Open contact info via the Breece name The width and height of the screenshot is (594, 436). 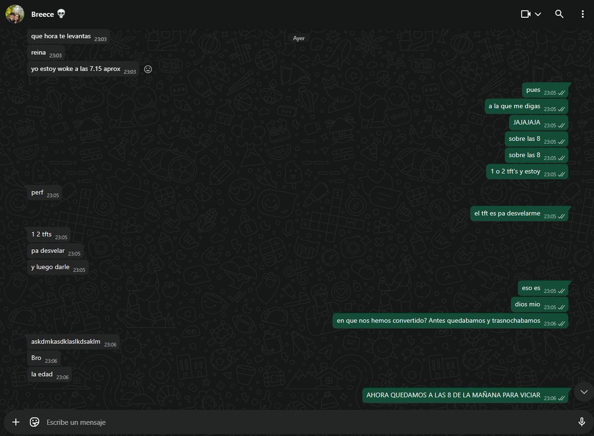point(42,14)
